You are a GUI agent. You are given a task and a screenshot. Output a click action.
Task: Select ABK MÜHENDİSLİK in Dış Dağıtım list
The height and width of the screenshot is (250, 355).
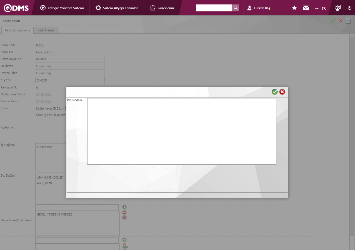50,177
